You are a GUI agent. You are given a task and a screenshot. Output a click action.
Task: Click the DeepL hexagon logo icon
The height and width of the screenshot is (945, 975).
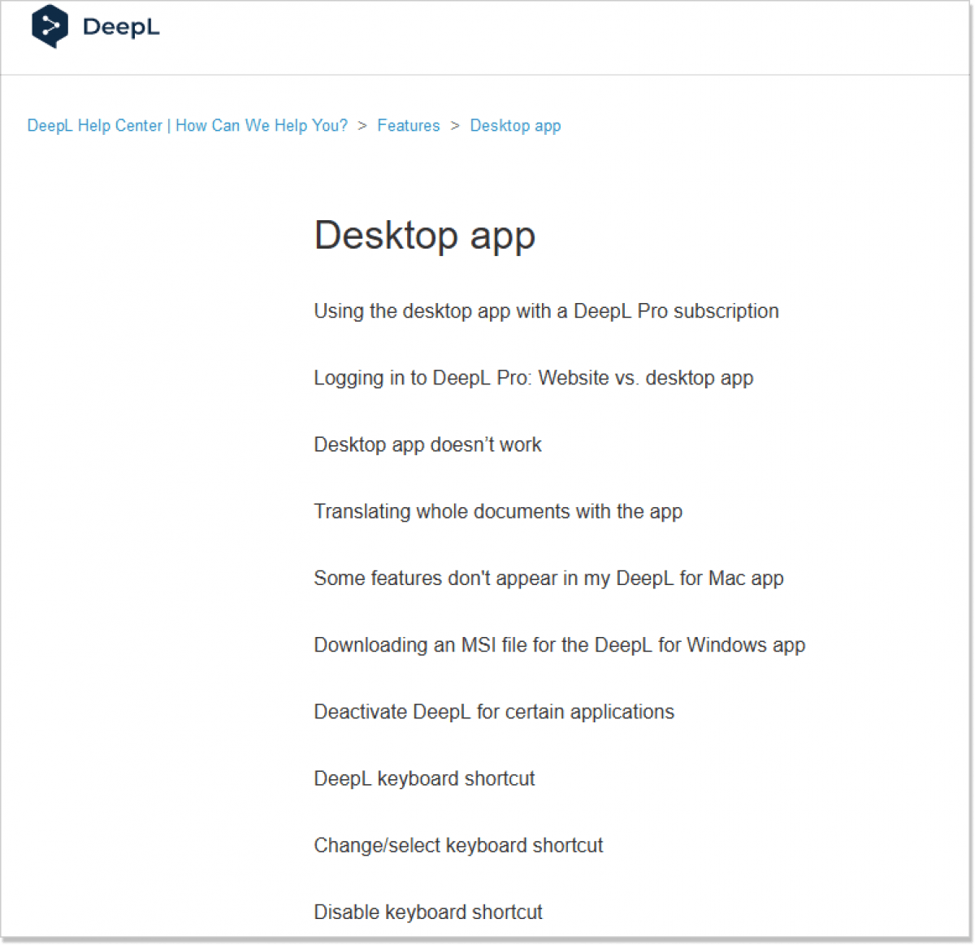(50, 27)
